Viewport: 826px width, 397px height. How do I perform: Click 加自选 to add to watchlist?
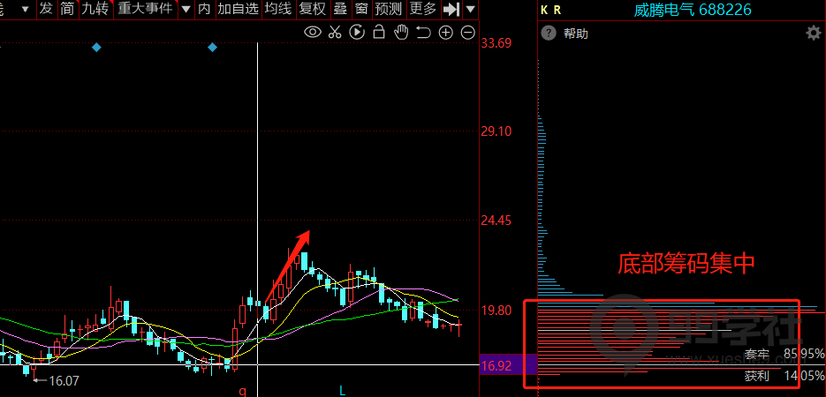pos(239,9)
